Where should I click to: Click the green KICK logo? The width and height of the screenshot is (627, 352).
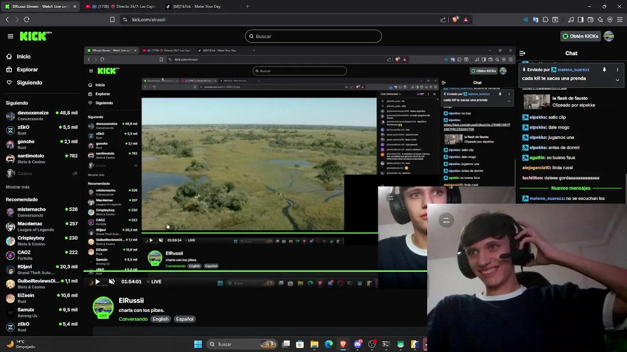35,36
